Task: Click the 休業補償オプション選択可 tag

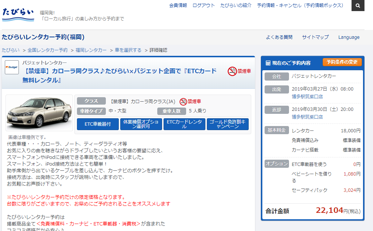Action: coord(141,124)
